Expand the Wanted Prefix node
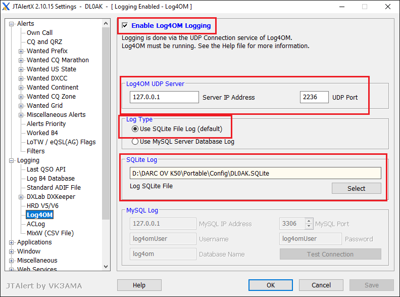This screenshot has height=297, width=400. pos(21,52)
